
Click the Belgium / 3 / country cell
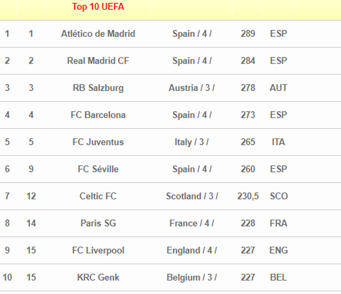pyautogui.click(x=192, y=277)
